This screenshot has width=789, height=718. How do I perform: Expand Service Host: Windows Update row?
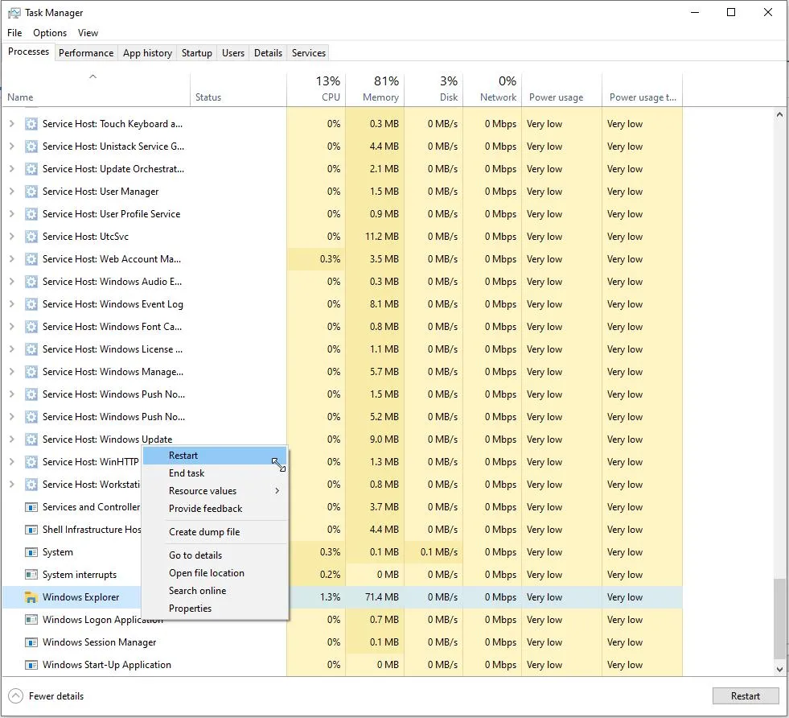click(x=11, y=439)
